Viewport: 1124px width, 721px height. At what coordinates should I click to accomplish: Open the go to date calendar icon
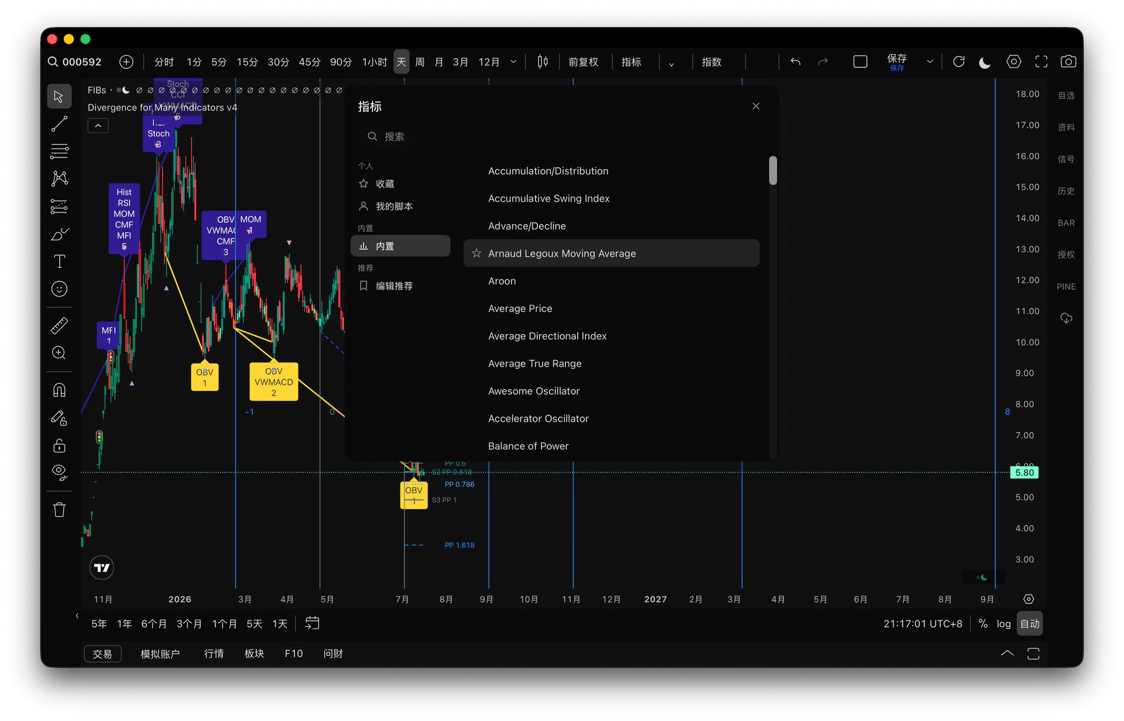coord(312,623)
